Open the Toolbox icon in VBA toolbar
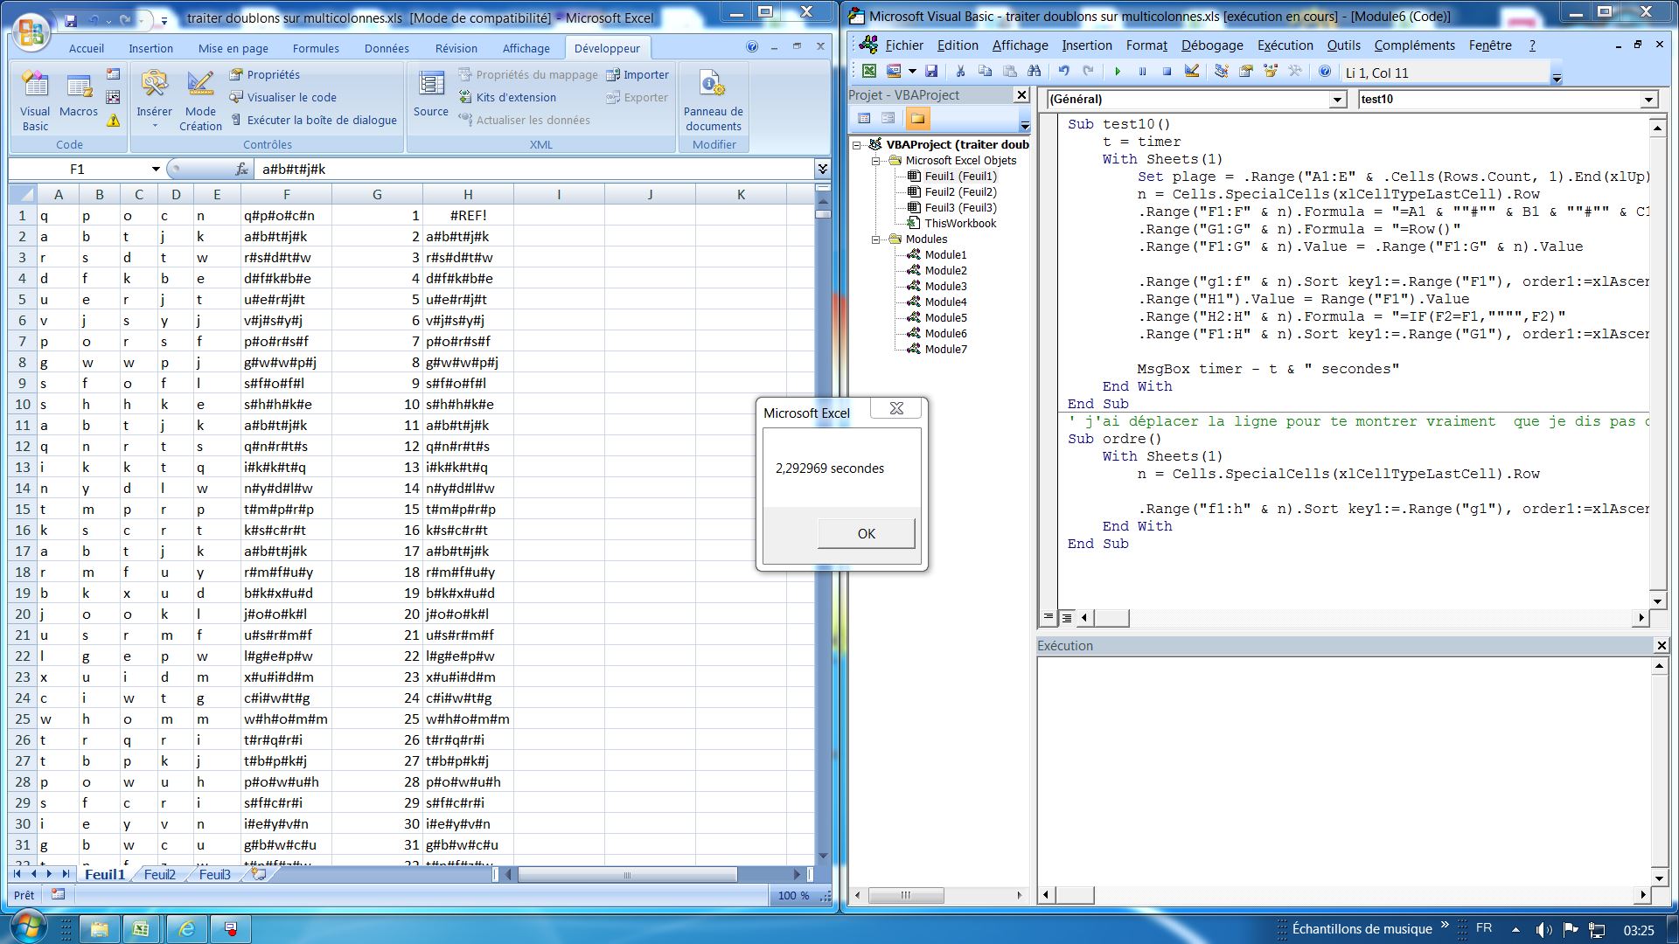The height and width of the screenshot is (944, 1679). pos(1295,72)
